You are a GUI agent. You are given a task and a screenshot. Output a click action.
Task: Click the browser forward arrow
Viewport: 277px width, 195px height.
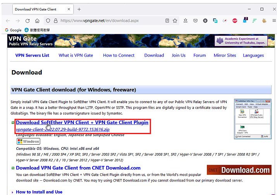(18, 21)
